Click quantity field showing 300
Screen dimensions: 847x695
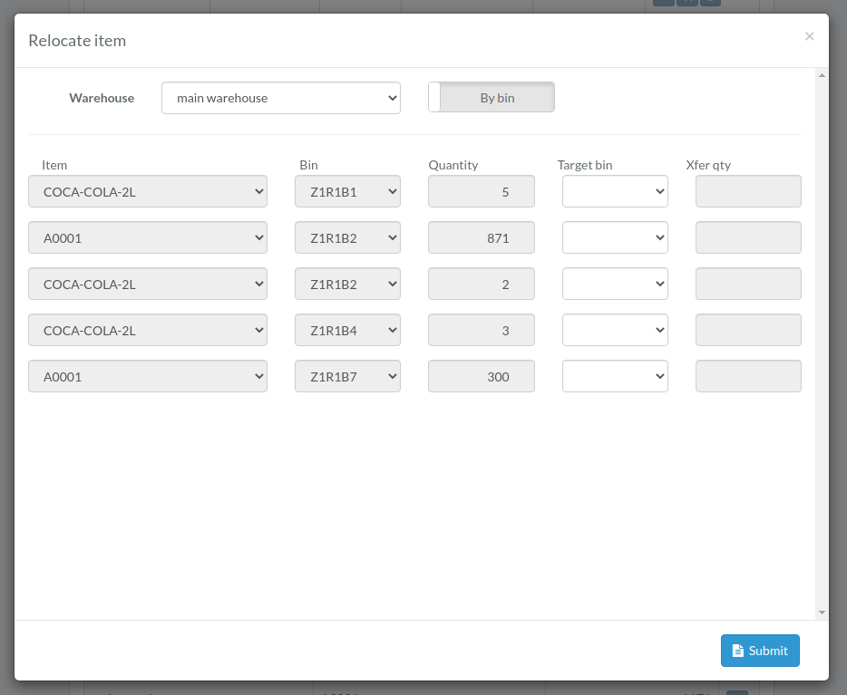482,376
